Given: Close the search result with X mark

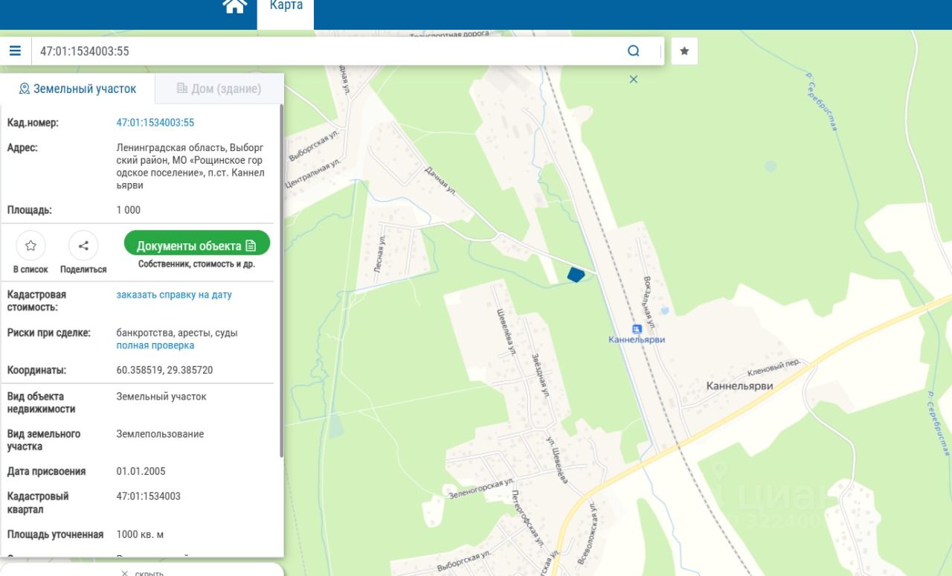Looking at the screenshot, I should point(634,79).
